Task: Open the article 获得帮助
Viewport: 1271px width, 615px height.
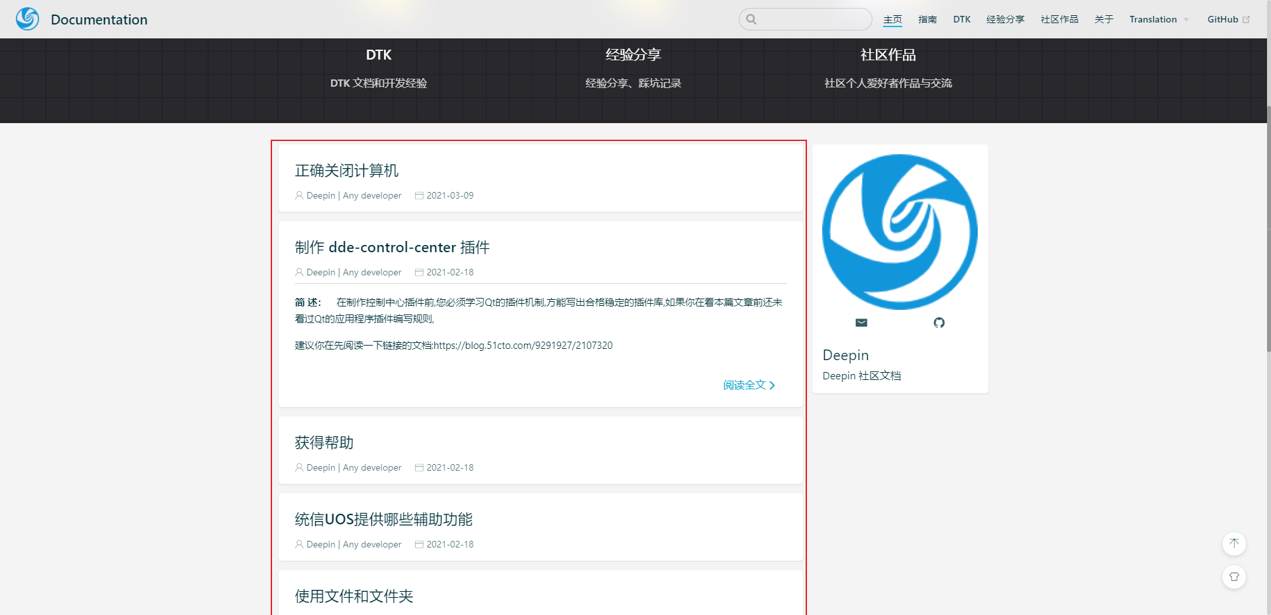Action: point(324,443)
